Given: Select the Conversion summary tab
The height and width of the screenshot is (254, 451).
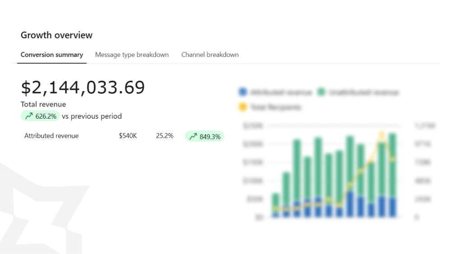Looking at the screenshot, I should pos(52,55).
